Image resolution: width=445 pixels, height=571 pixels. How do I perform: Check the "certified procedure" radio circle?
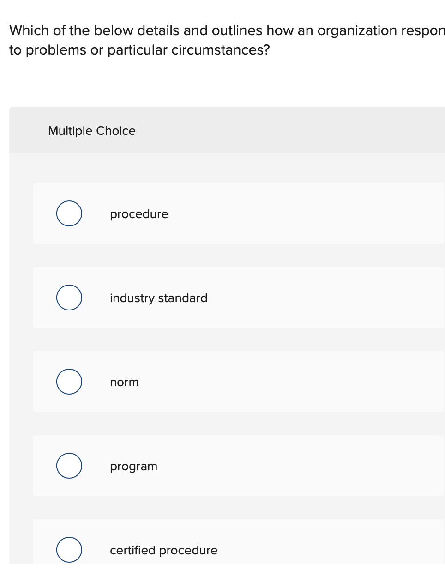pos(69,550)
